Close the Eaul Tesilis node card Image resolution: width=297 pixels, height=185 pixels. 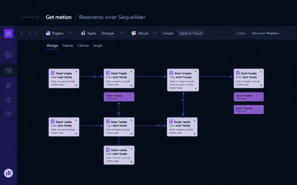131,120
